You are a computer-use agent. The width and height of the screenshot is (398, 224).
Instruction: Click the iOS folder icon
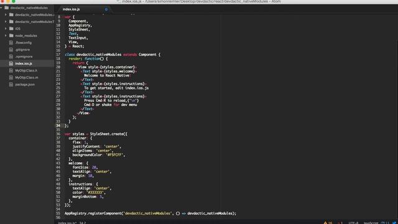click(x=11, y=29)
